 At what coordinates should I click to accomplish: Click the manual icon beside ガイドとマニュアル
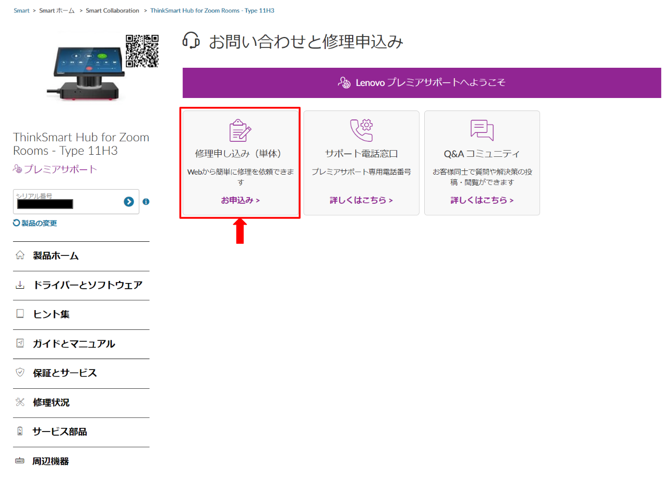(x=20, y=343)
